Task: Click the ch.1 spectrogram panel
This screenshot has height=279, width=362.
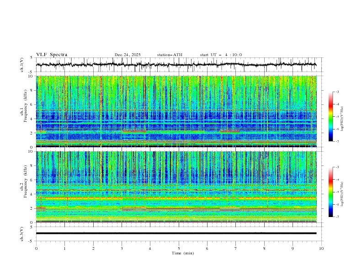Action: click(x=176, y=111)
